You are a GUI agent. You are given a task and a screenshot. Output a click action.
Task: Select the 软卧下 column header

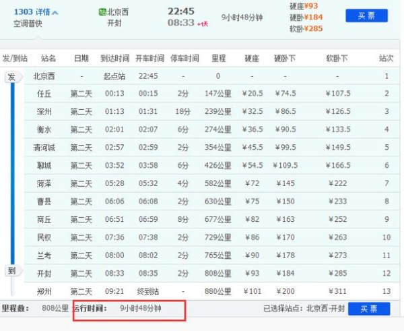(x=337, y=58)
